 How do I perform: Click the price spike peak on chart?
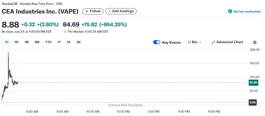(8, 53)
